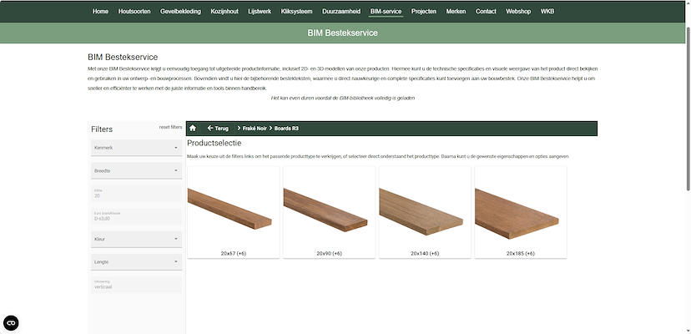Select the 20x90 board product

point(329,212)
